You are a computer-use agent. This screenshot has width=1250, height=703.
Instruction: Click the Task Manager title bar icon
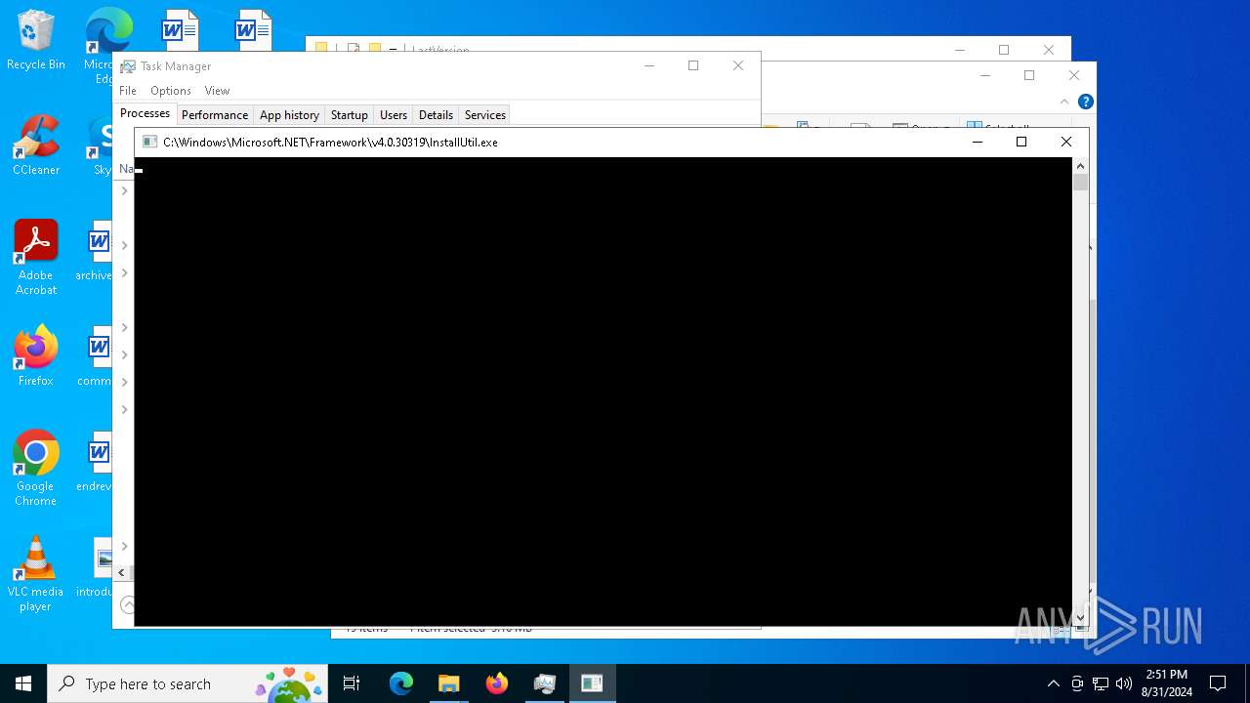tap(128, 66)
